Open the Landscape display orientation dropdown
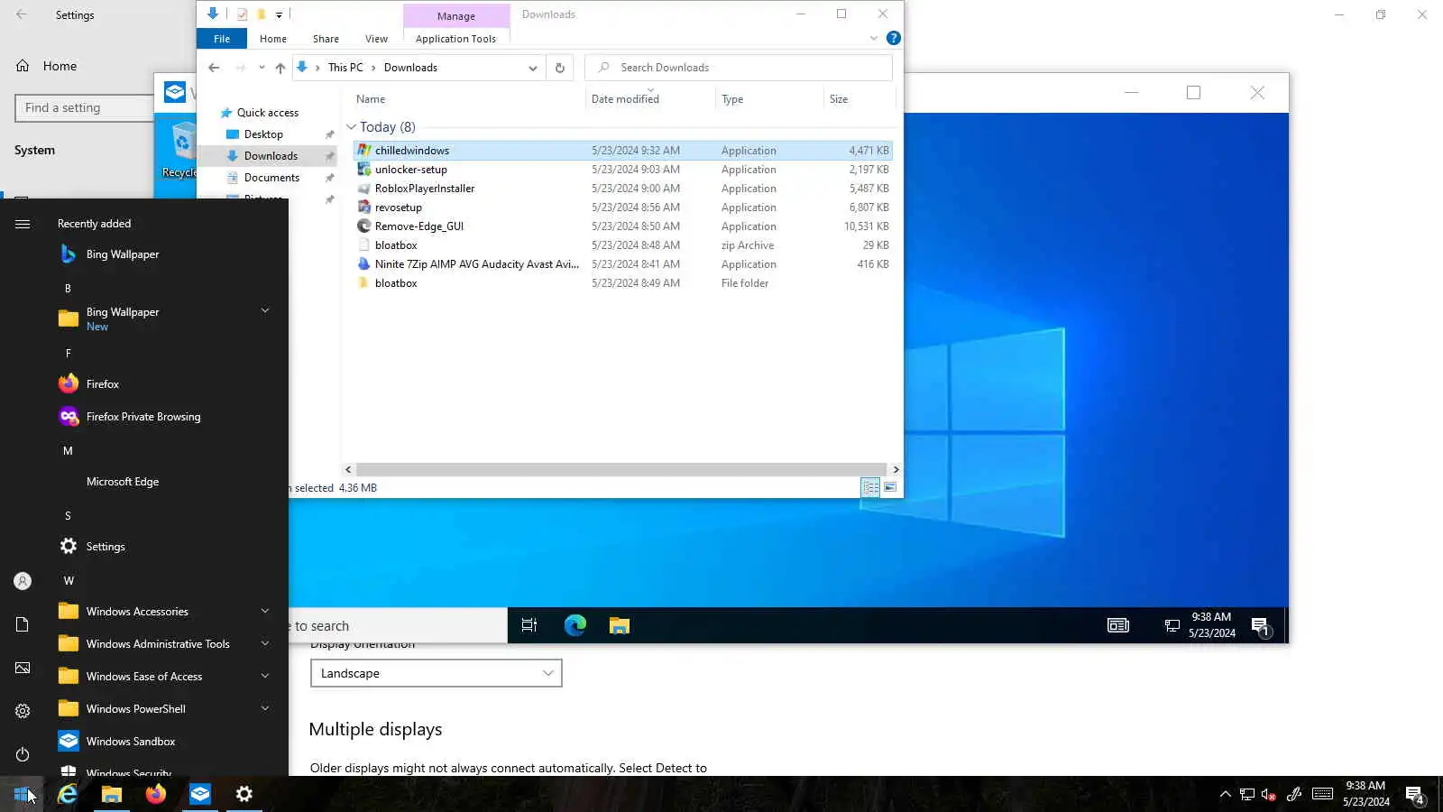Image resolution: width=1443 pixels, height=812 pixels. point(437,673)
